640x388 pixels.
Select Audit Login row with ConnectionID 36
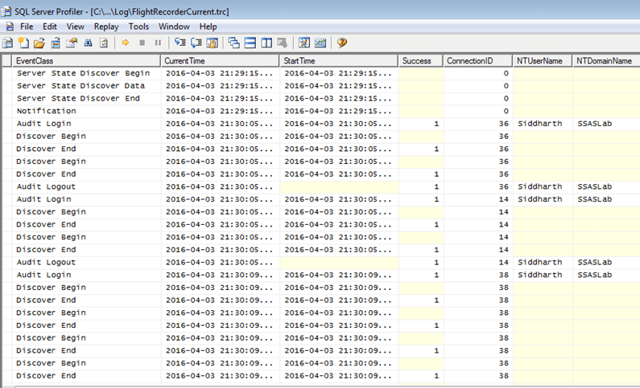(x=321, y=124)
